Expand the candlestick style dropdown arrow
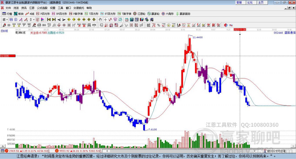 [34, 20]
